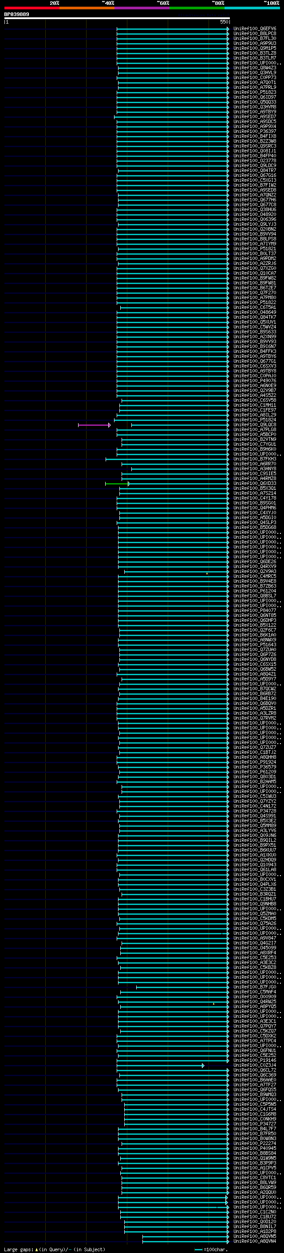Click the cyan alignment bar of B7FKH3
The height and width of the screenshot is (1253, 284).
pyautogui.click(x=167, y=459)
